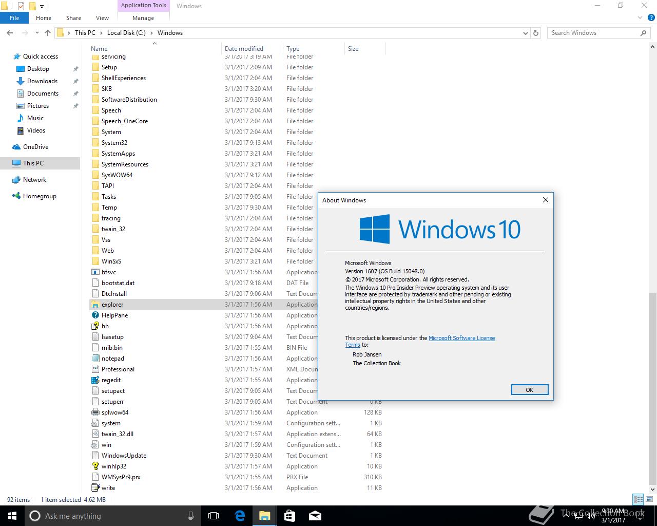Navigate back to previous folder

pyautogui.click(x=10, y=33)
